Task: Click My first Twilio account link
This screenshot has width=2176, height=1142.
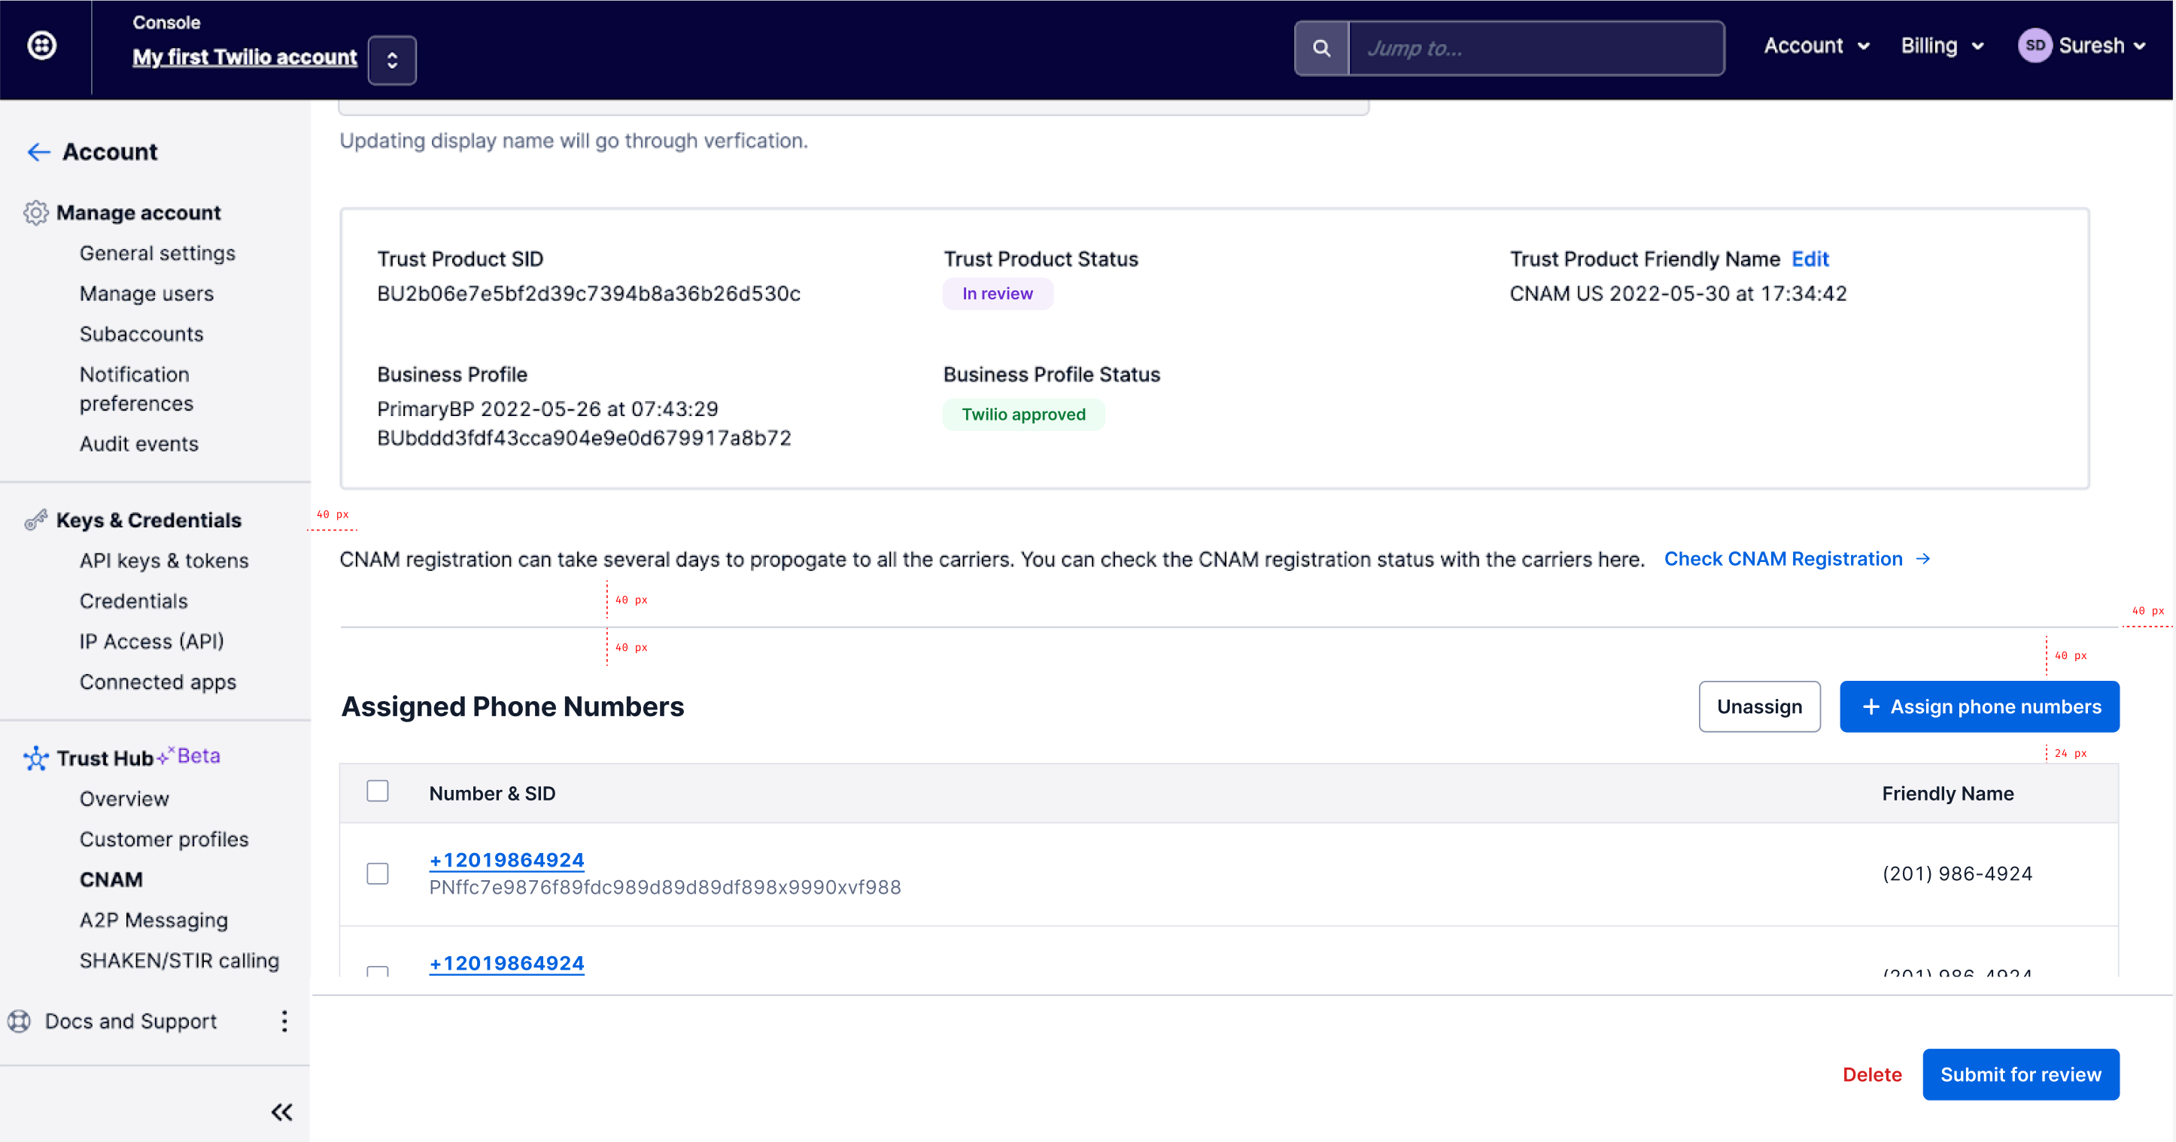Action: 244,56
